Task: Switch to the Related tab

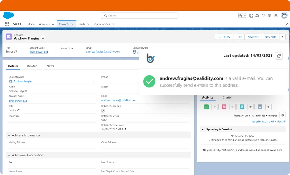Action: 32,66
